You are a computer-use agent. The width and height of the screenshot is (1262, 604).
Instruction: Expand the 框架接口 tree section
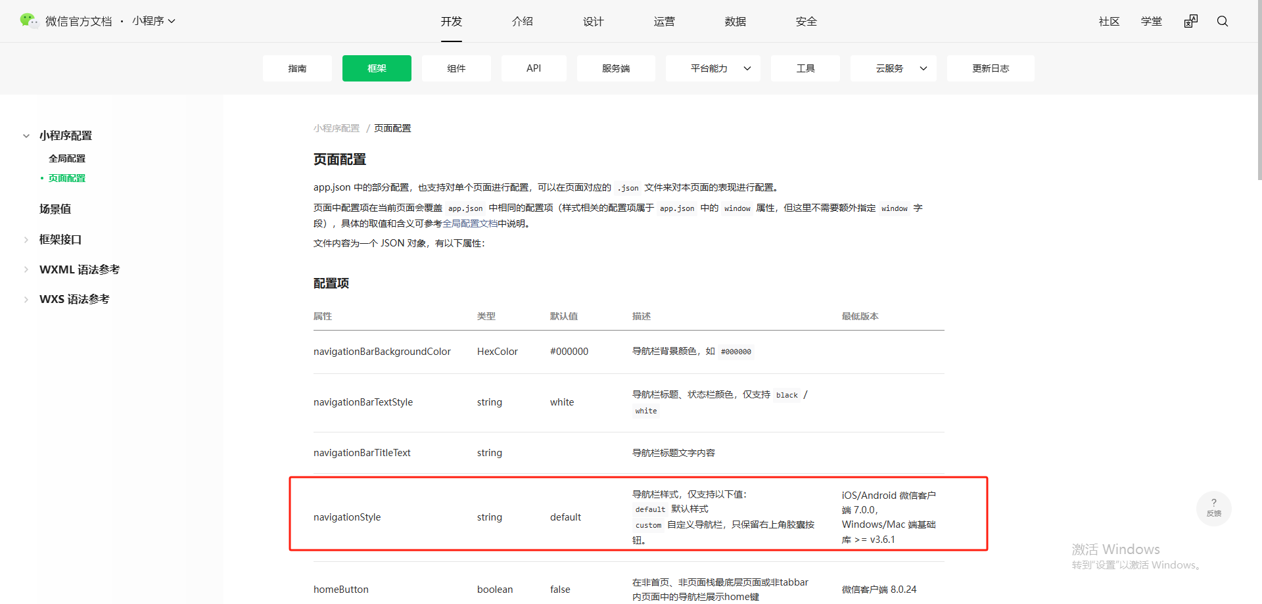click(26, 240)
